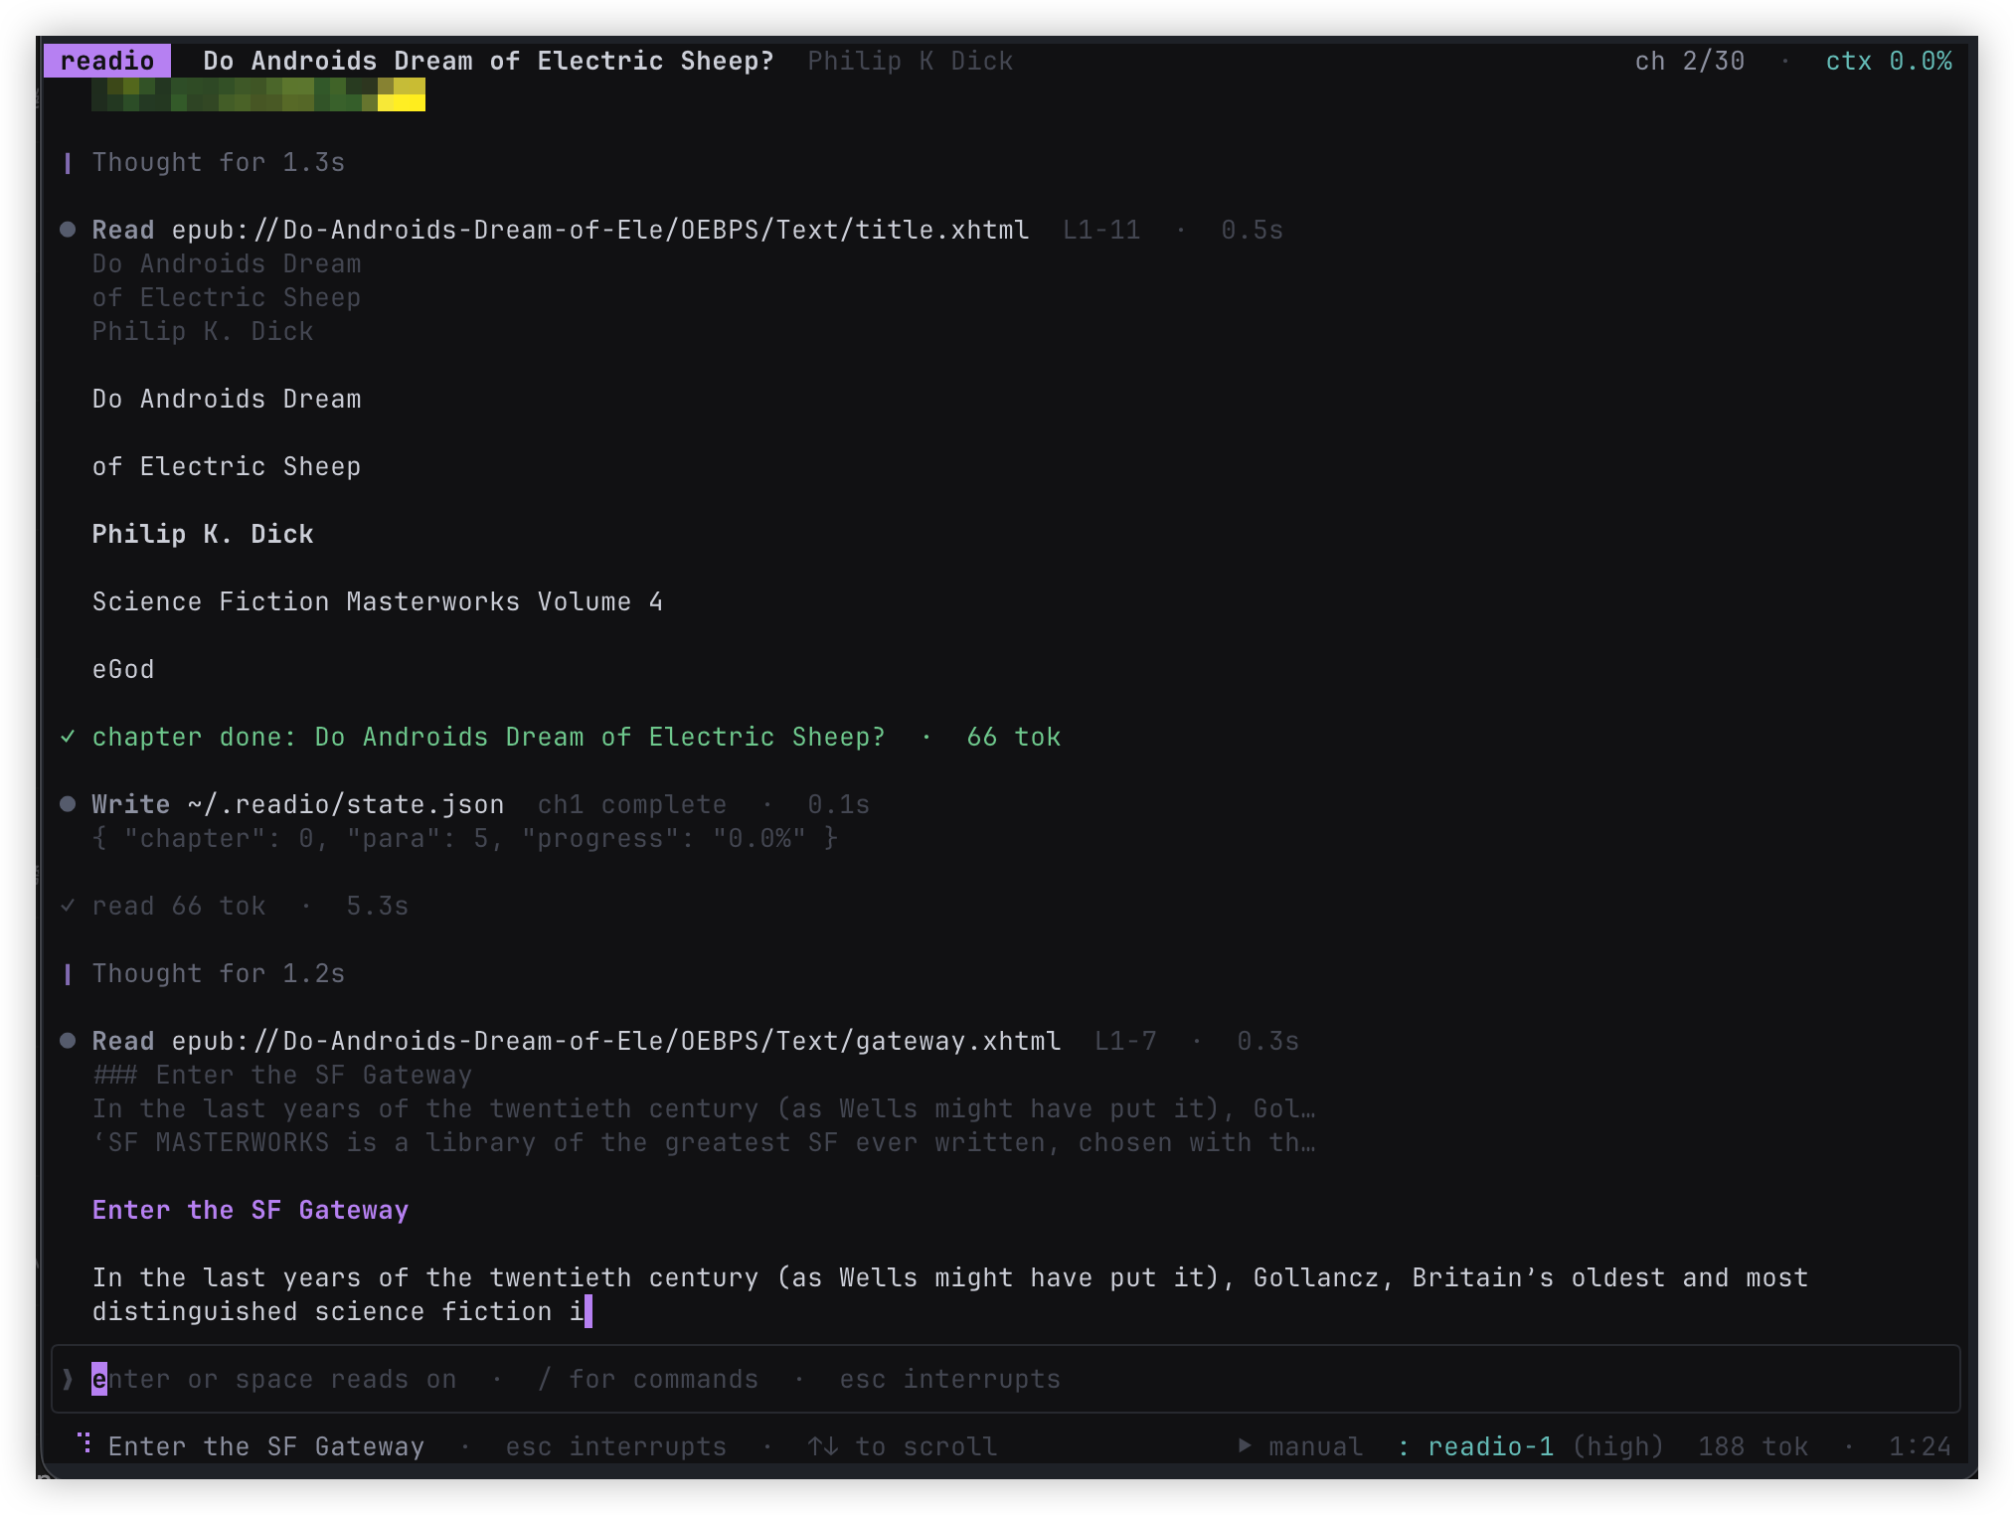Focus the command input field

click(1005, 1379)
